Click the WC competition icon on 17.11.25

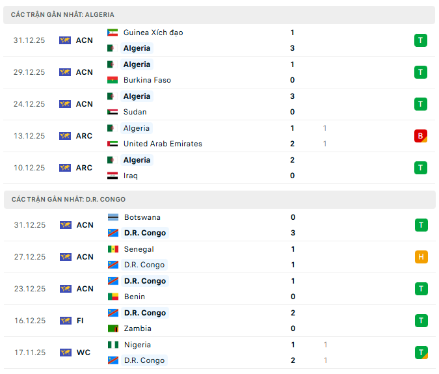point(65,353)
